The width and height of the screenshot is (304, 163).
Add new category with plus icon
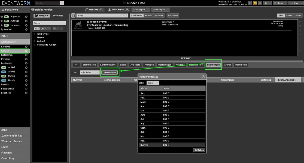point(54,29)
